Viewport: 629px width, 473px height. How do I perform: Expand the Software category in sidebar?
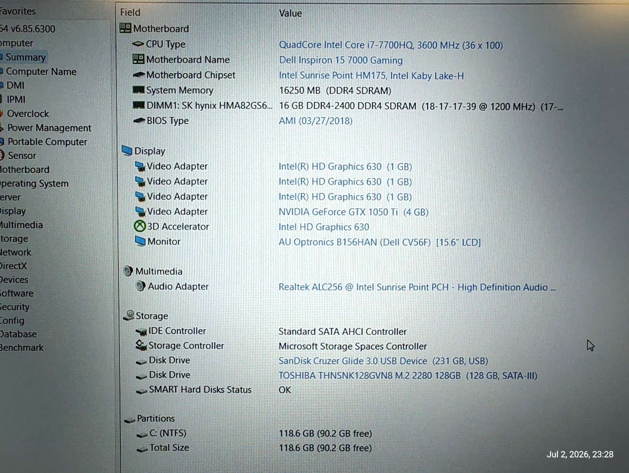17,293
